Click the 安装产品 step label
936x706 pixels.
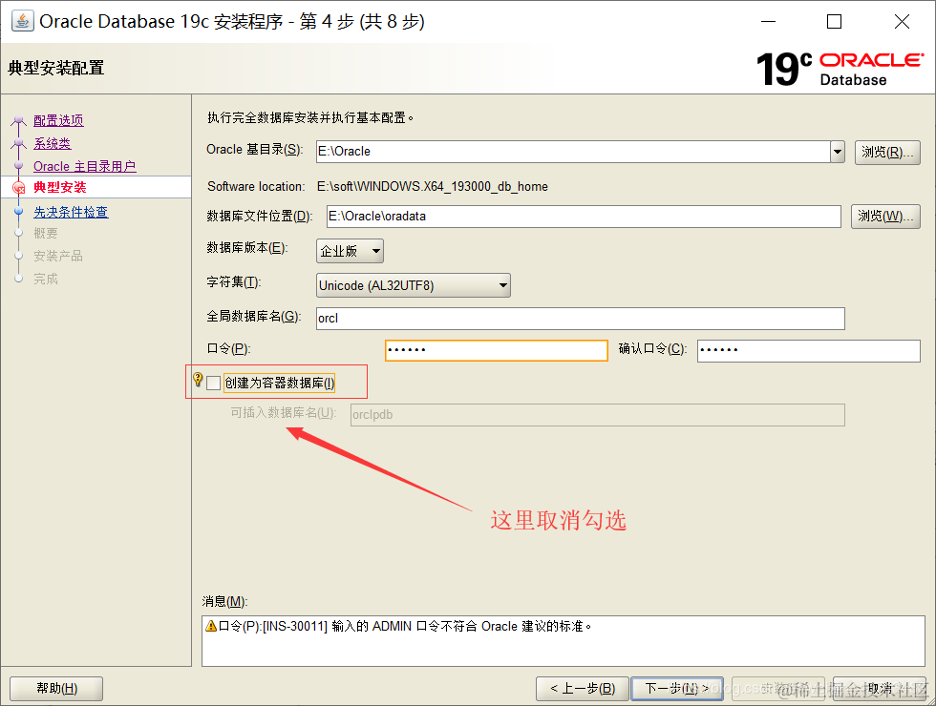tap(58, 257)
